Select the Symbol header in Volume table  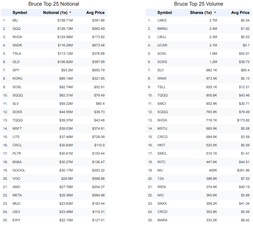(x=164, y=13)
